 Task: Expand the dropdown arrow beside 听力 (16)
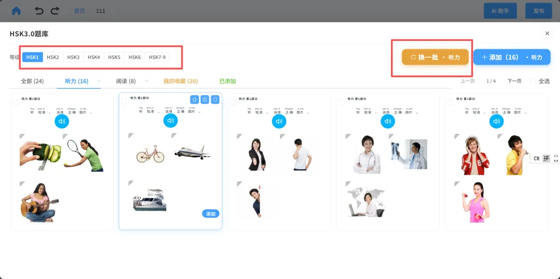tap(99, 81)
